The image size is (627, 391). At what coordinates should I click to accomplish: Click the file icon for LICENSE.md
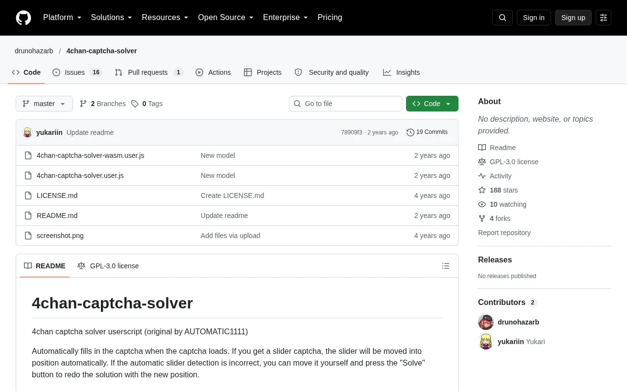(x=28, y=195)
